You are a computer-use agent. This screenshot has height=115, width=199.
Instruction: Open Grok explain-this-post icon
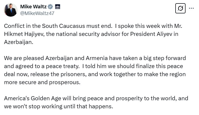click(x=180, y=8)
